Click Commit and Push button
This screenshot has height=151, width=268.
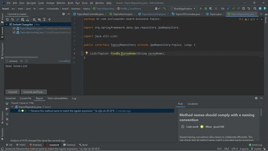click(33, 92)
